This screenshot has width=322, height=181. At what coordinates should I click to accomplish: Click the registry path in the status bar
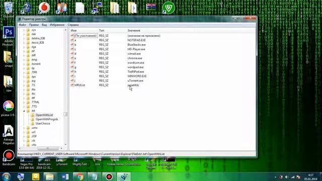(91, 154)
